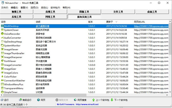Click the AudioConverter row icon

[x=2, y=38]
